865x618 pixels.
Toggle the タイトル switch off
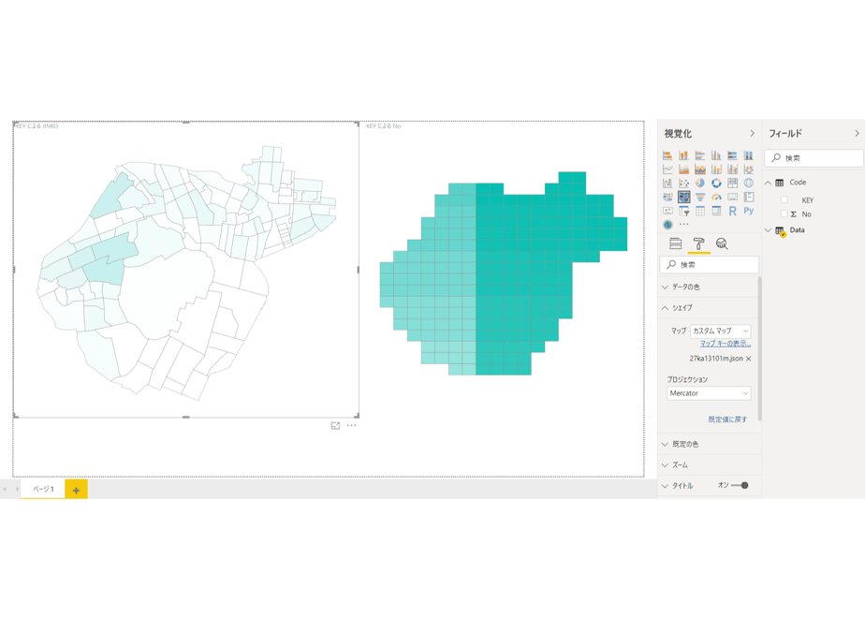pos(740,486)
